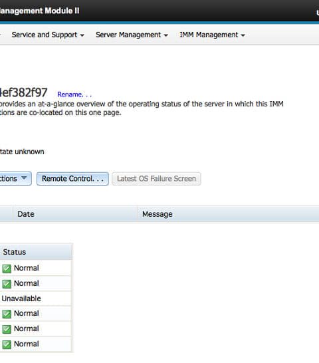Screen dimensions: 319x363
Task: Sort events by the Date column
Action: [x=75, y=214]
